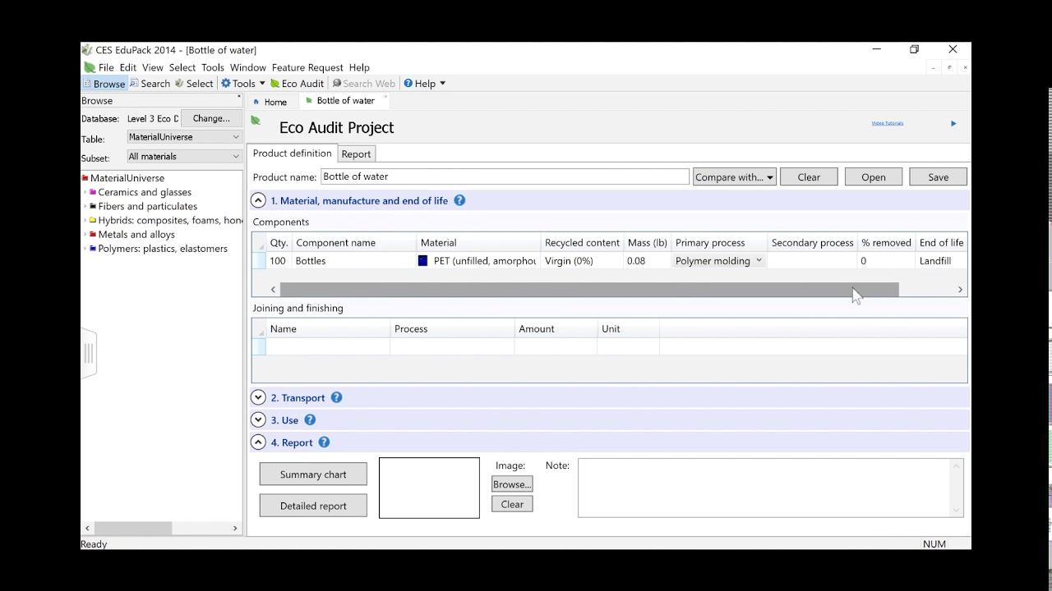This screenshot has width=1052, height=591.
Task: Click the image preview box
Action: 429,488
